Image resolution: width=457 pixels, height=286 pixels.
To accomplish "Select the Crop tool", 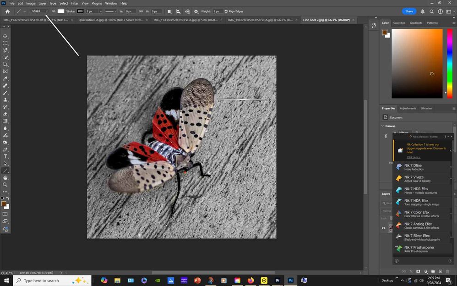I will point(5,64).
